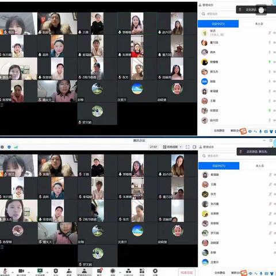
Task: Check green network signal icon in lower header
Action: (16, 147)
